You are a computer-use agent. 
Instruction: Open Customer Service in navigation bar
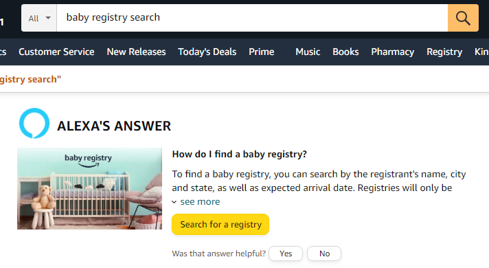click(x=56, y=52)
